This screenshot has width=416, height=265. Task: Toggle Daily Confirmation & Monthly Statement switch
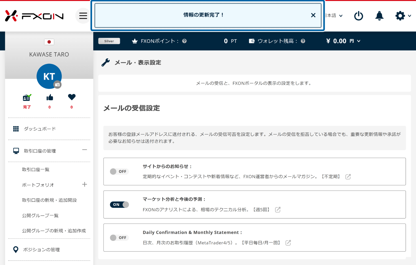(119, 238)
